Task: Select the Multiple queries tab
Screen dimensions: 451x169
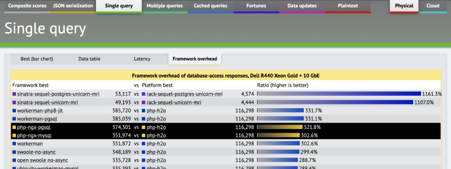Action: [165, 6]
